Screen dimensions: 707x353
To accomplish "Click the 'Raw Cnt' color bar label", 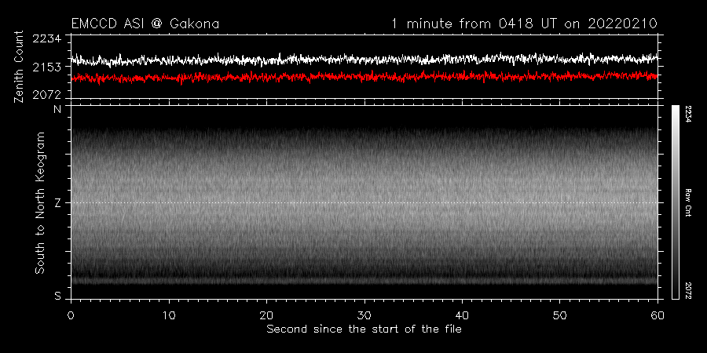I will [x=688, y=202].
